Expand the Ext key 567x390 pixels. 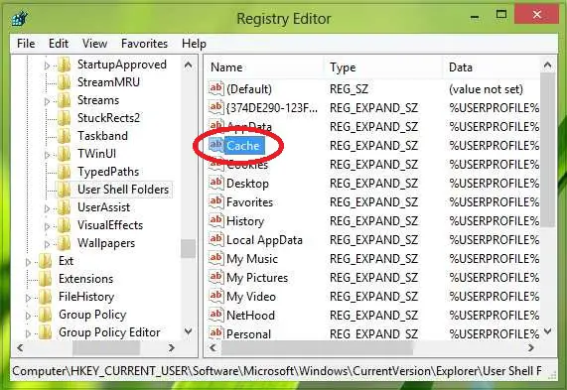28,262
